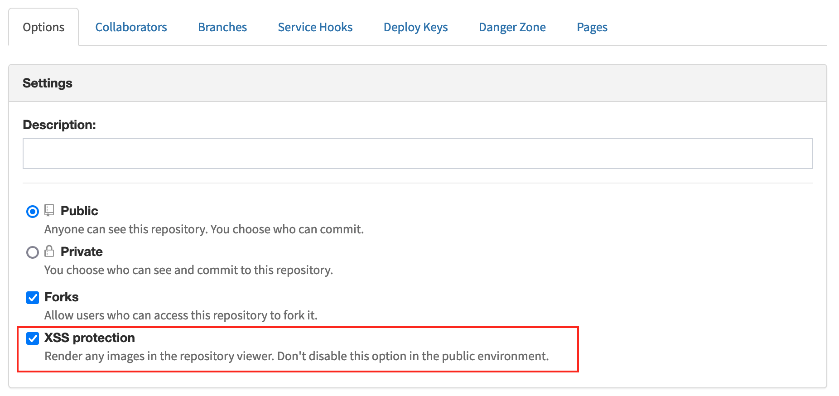This screenshot has width=839, height=396.
Task: Click the Description input field
Action: (x=417, y=154)
